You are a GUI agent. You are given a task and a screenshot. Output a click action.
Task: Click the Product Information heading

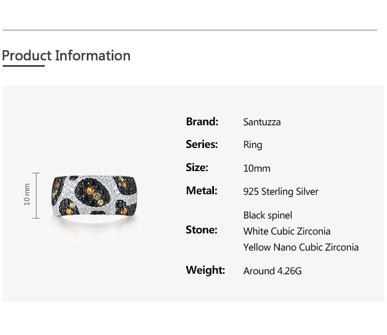(x=66, y=56)
